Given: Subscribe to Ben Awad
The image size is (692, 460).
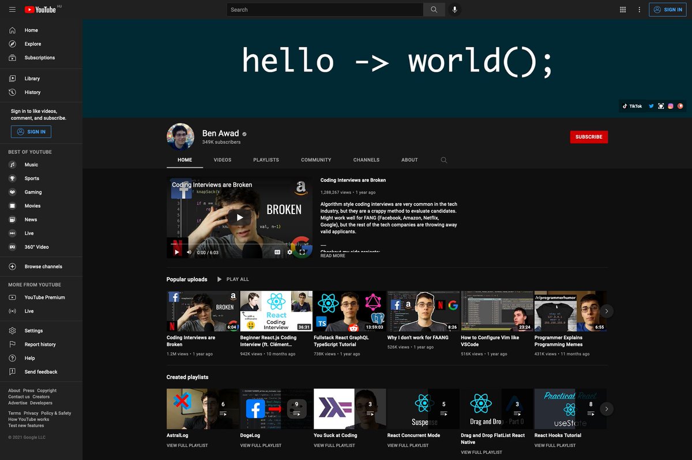Looking at the screenshot, I should [x=589, y=137].
